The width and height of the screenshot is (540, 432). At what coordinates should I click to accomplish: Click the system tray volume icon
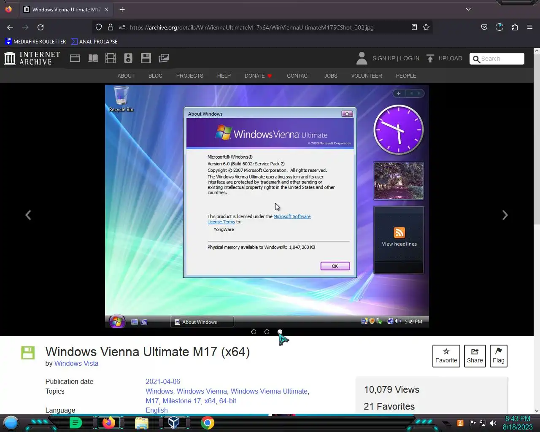(493, 423)
